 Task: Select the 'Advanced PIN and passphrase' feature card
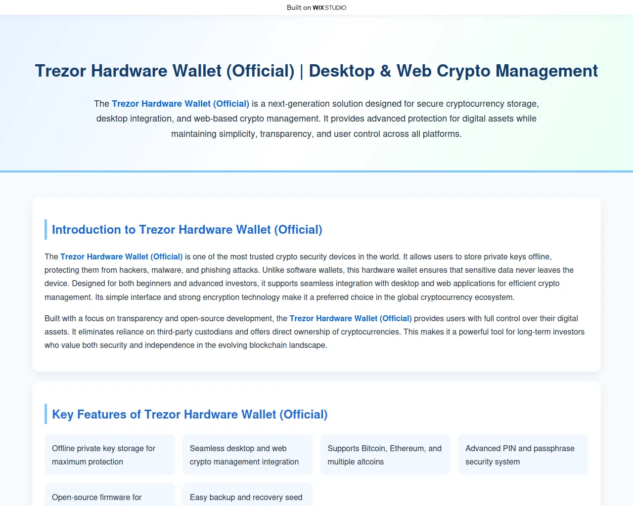523,455
